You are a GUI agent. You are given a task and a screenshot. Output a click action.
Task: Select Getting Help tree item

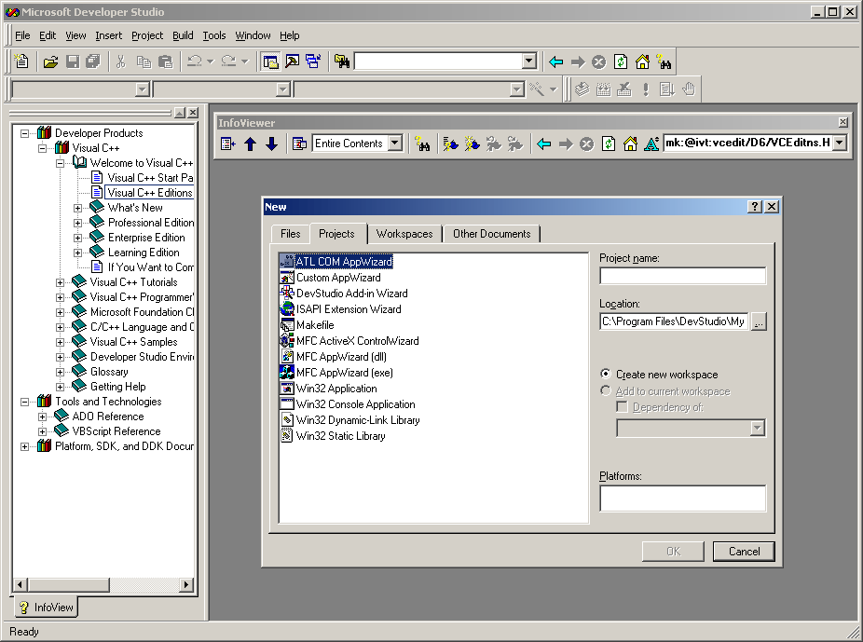[117, 387]
